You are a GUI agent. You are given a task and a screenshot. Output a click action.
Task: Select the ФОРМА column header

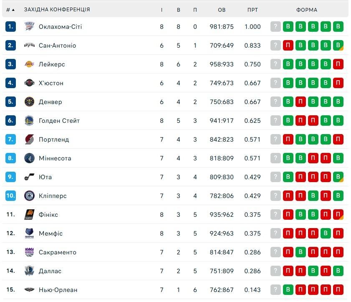point(307,10)
